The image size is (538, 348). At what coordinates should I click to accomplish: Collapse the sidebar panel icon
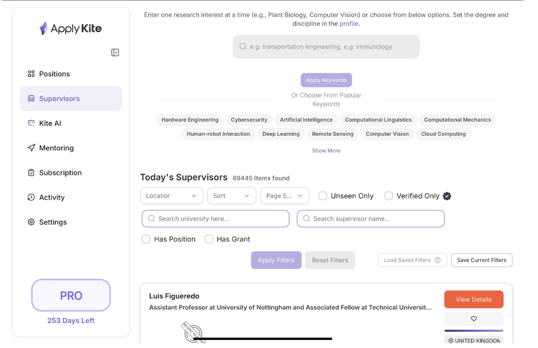point(115,53)
